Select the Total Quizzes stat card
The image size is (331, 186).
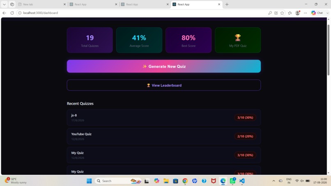(x=90, y=40)
